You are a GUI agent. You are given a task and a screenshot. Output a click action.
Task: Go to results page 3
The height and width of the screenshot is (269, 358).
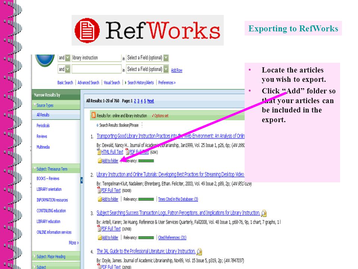click(x=138, y=101)
